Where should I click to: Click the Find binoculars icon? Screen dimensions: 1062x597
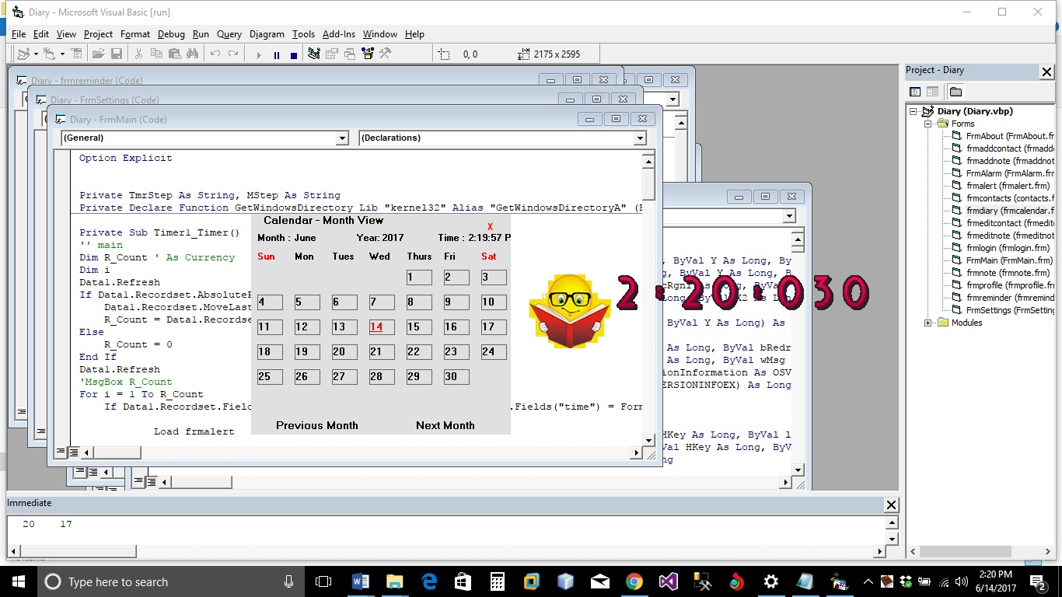[x=192, y=54]
